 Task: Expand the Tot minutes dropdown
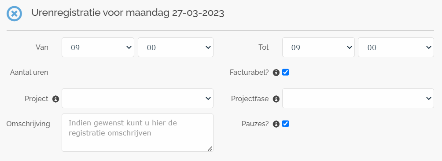(396, 47)
